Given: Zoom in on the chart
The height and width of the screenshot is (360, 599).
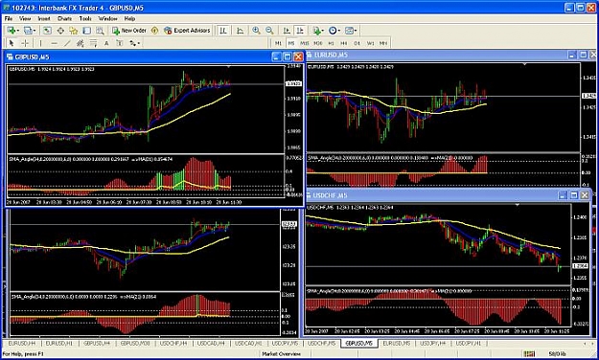Looking at the screenshot, I should click(256, 31).
